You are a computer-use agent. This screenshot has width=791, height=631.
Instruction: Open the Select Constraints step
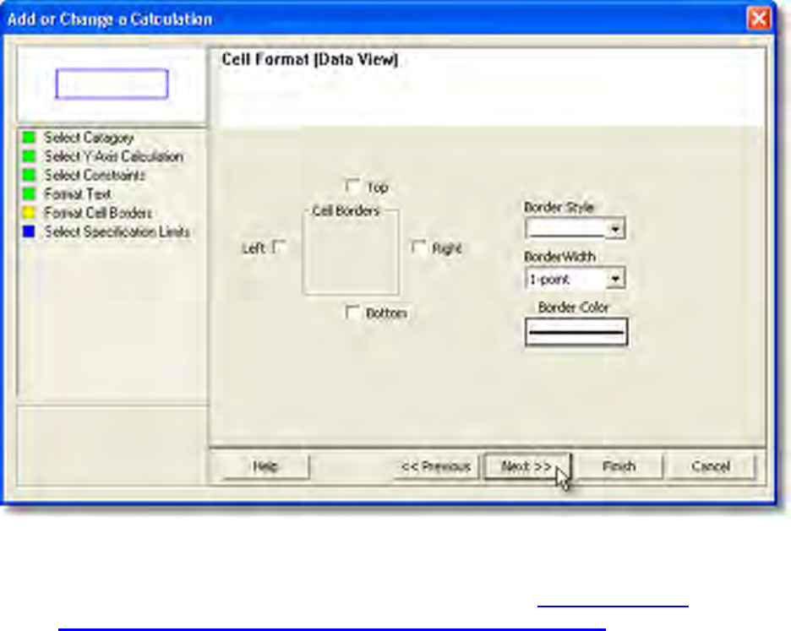pos(95,175)
